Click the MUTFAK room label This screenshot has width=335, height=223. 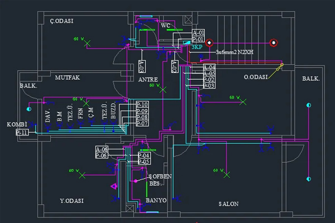pyautogui.click(x=68, y=77)
